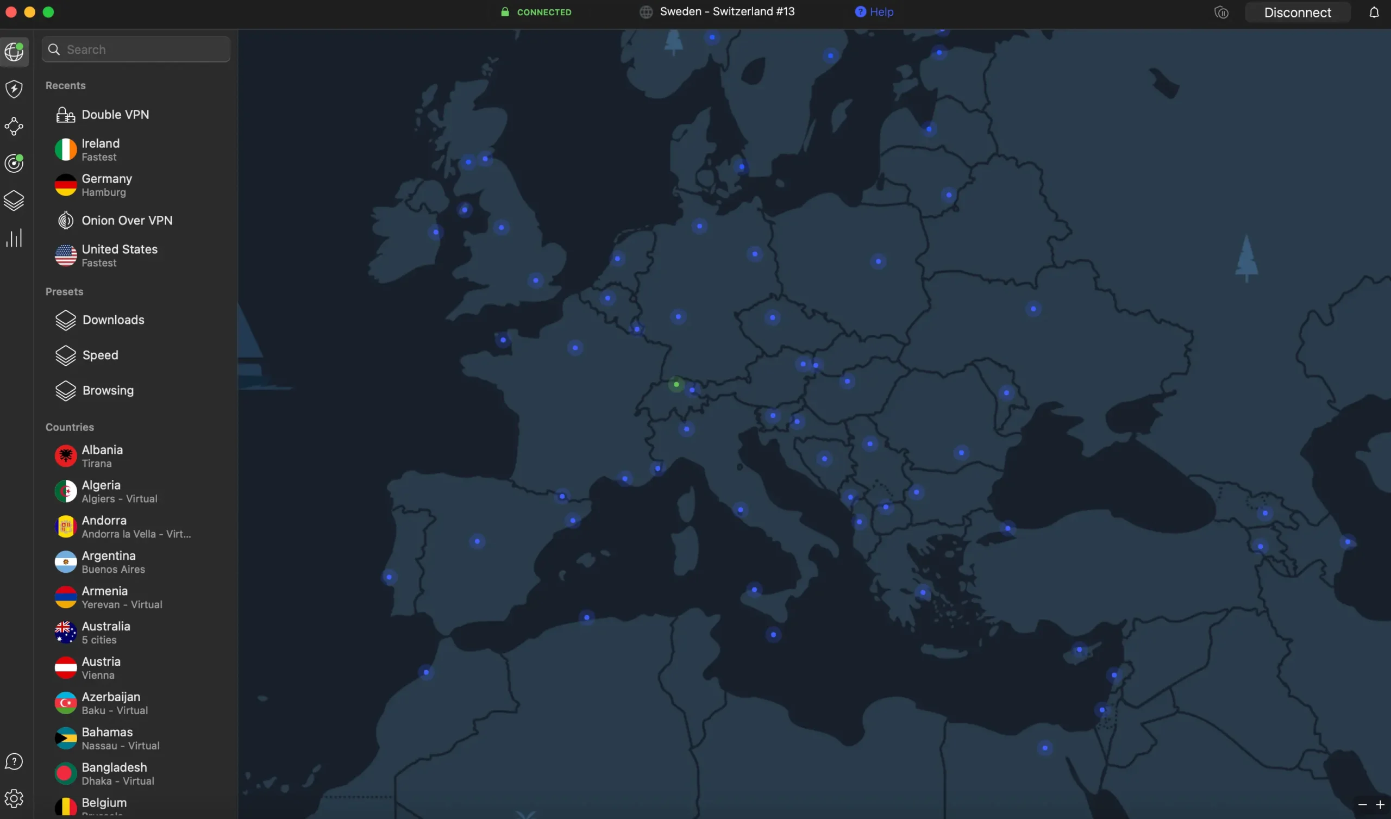This screenshot has height=819, width=1391.
Task: Open Australia 5 cities entry
Action: pyautogui.click(x=136, y=633)
